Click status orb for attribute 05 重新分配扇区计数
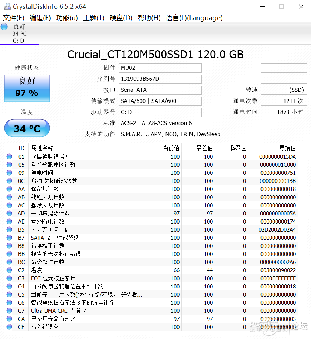The height and width of the screenshot is (339, 311). [x=9, y=165]
